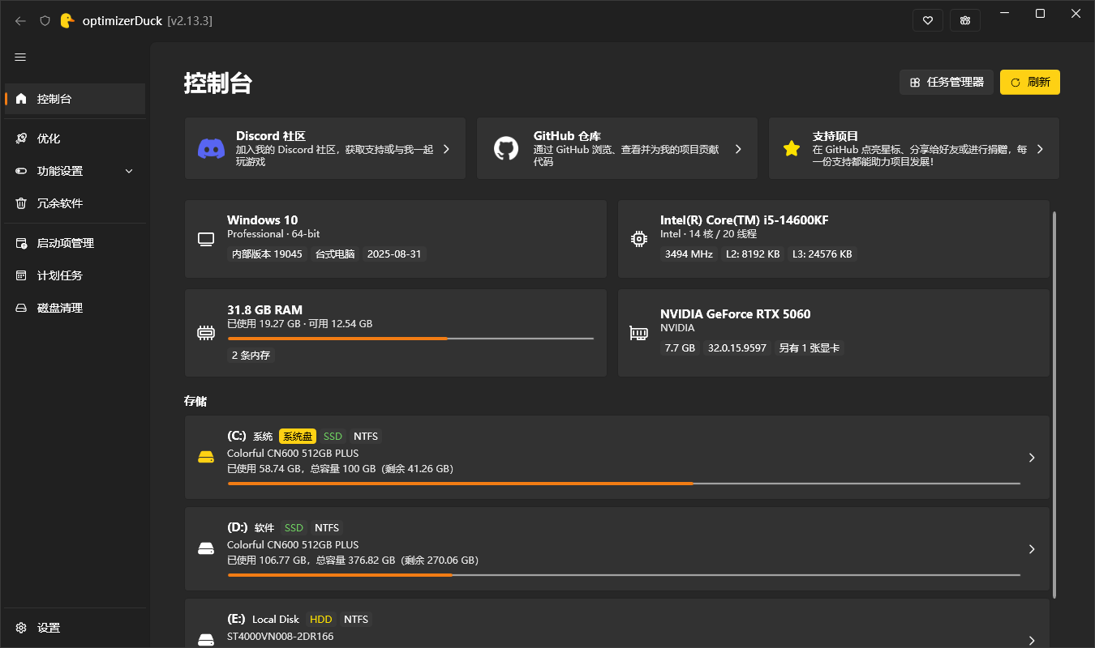Click the yellow C: drive icon
Viewport: 1095px width, 648px height.
(x=206, y=458)
